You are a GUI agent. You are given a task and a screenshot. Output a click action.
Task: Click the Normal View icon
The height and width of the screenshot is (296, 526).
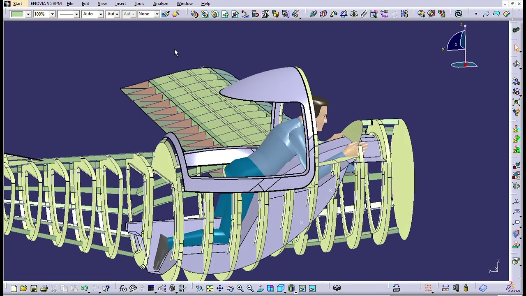(261, 288)
